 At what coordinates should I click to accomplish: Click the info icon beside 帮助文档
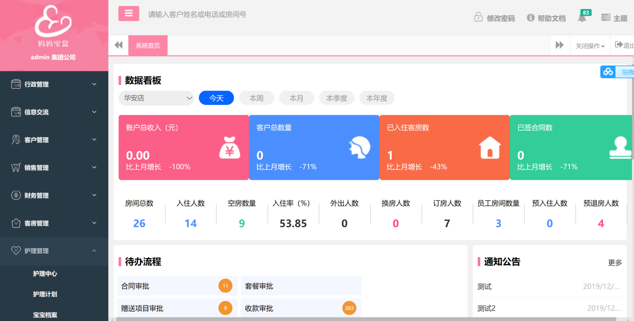tap(531, 17)
